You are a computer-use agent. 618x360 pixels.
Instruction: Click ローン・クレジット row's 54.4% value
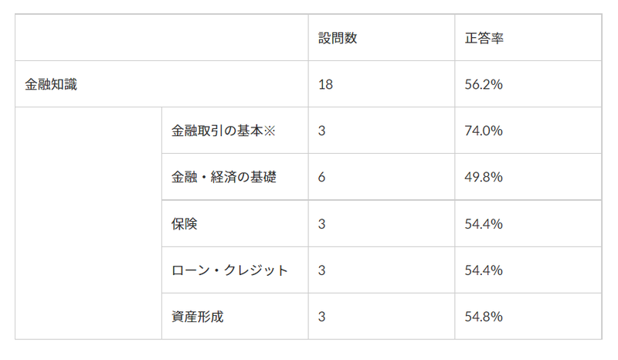click(484, 270)
